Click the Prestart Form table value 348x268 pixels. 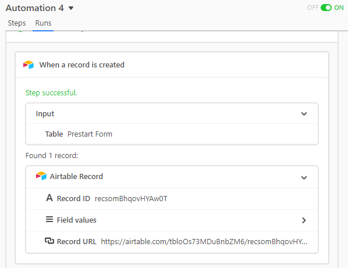tap(90, 134)
